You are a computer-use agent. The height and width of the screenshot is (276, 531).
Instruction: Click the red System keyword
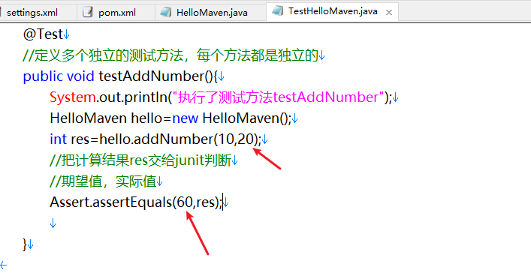(72, 97)
